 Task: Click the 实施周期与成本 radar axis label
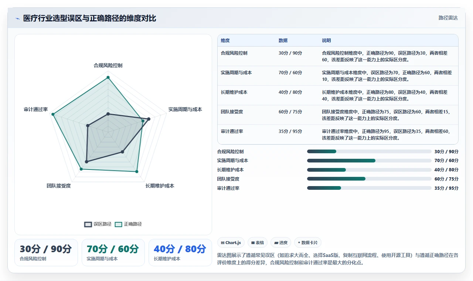coord(185,110)
